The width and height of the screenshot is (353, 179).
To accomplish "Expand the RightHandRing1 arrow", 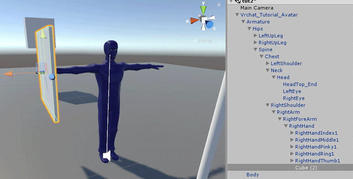I will coord(292,154).
